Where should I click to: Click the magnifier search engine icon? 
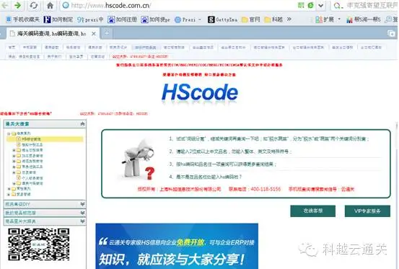point(338,5)
